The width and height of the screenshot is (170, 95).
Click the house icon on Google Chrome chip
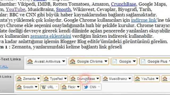tap(73, 61)
